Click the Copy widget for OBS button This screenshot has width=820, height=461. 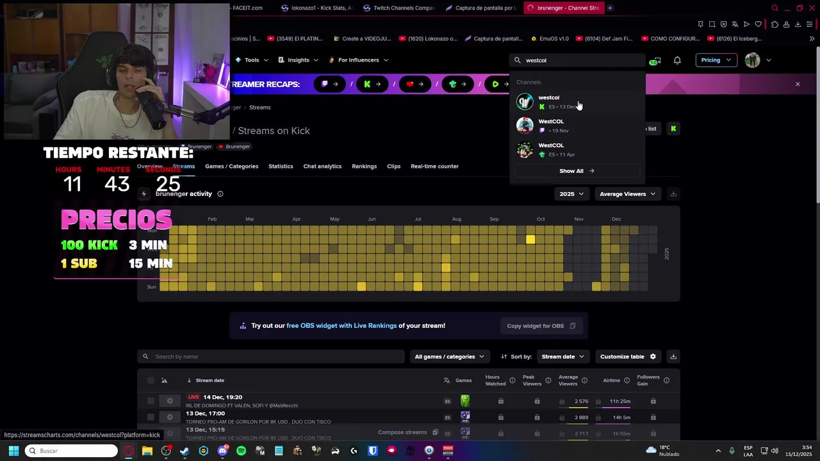(x=541, y=326)
